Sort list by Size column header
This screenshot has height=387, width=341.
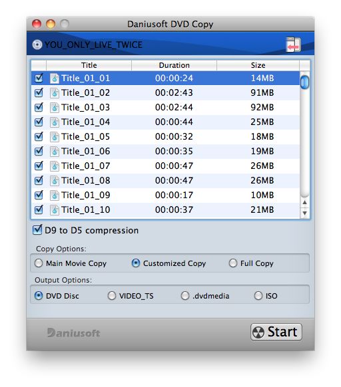(x=258, y=65)
